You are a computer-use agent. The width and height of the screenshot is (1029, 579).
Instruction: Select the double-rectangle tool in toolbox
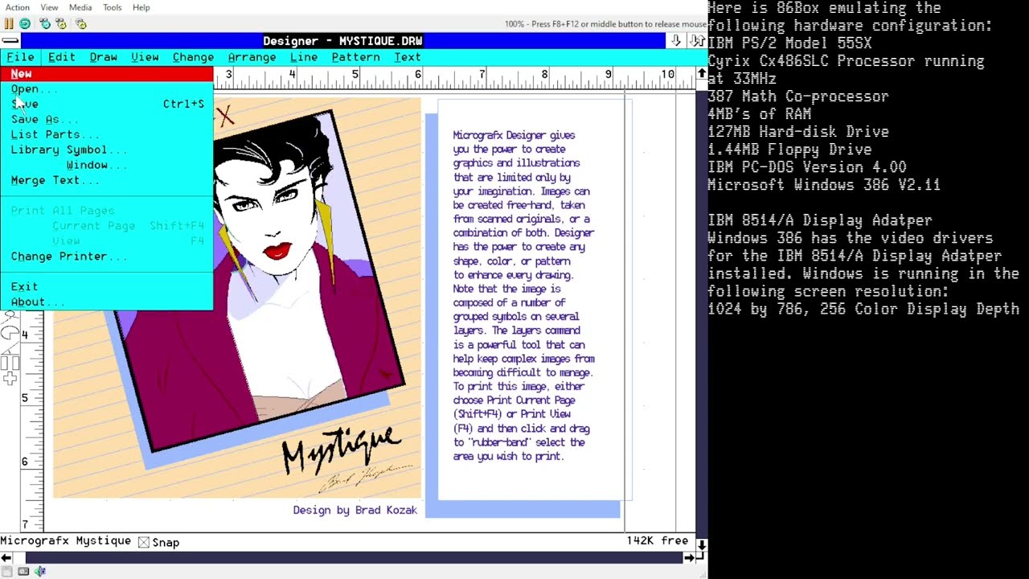[x=10, y=363]
